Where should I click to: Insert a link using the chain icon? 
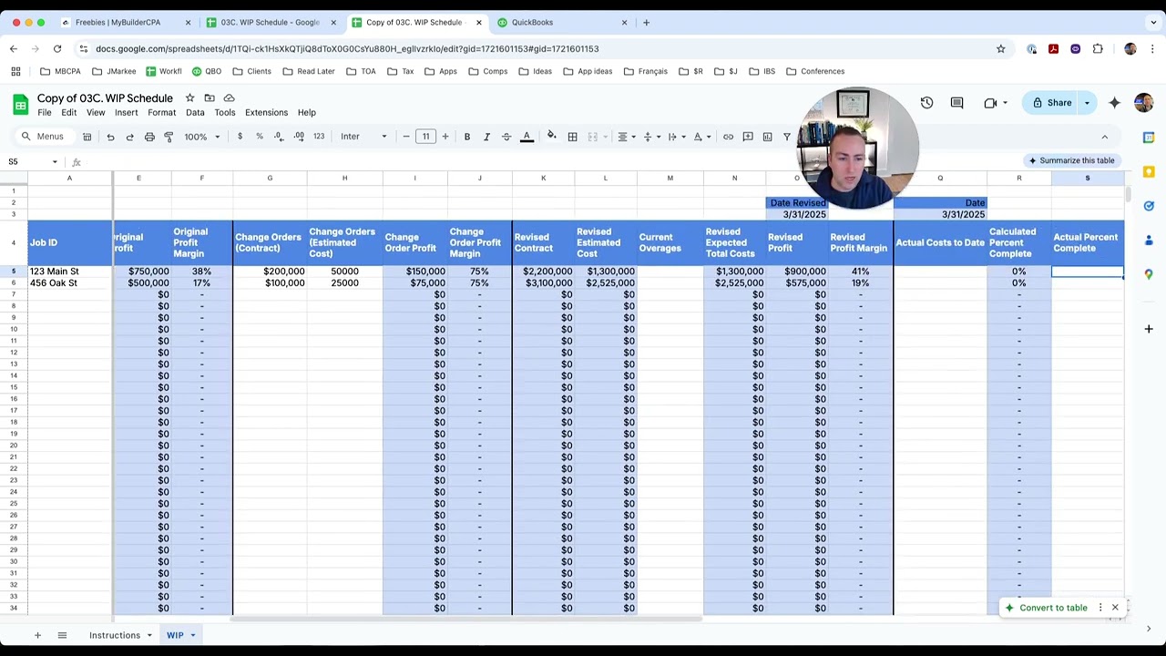(x=728, y=137)
